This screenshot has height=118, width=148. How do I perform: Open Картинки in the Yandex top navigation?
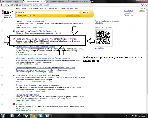coord(70,8)
